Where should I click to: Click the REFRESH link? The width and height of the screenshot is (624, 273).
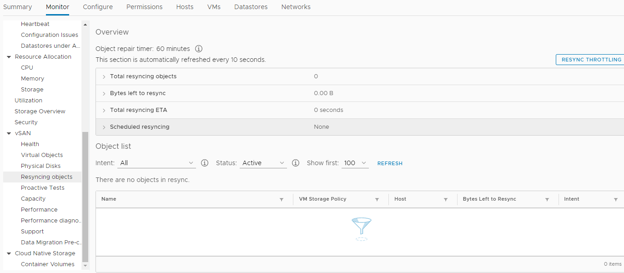click(390, 163)
